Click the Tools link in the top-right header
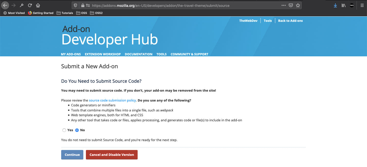Viewport: 367px width, 167px height. [x=268, y=21]
